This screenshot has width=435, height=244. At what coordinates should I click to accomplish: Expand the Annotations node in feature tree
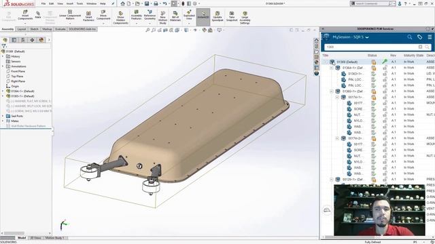click(x=3, y=66)
